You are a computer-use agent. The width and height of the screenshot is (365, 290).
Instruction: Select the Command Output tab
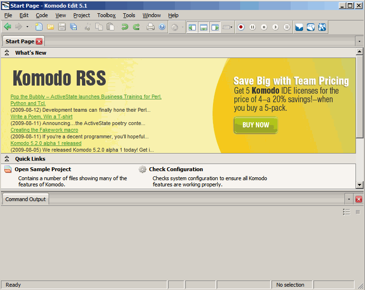[x=26, y=199]
